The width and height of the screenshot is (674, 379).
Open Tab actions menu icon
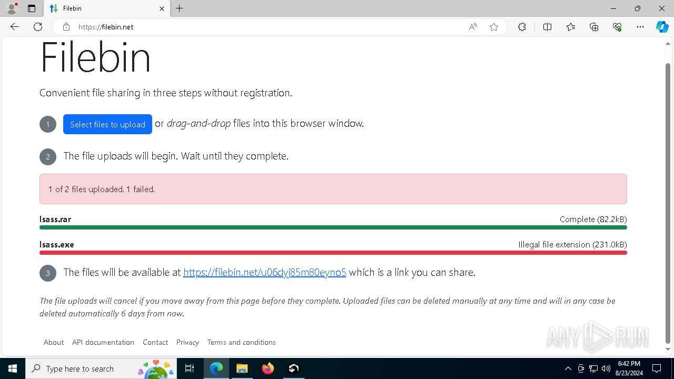(32, 8)
